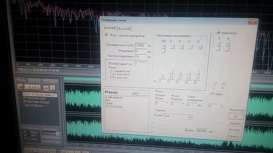The width and height of the screenshot is (273, 153).
Task: Click the overtone multiplier field containing 5
Action: [x=197, y=83]
